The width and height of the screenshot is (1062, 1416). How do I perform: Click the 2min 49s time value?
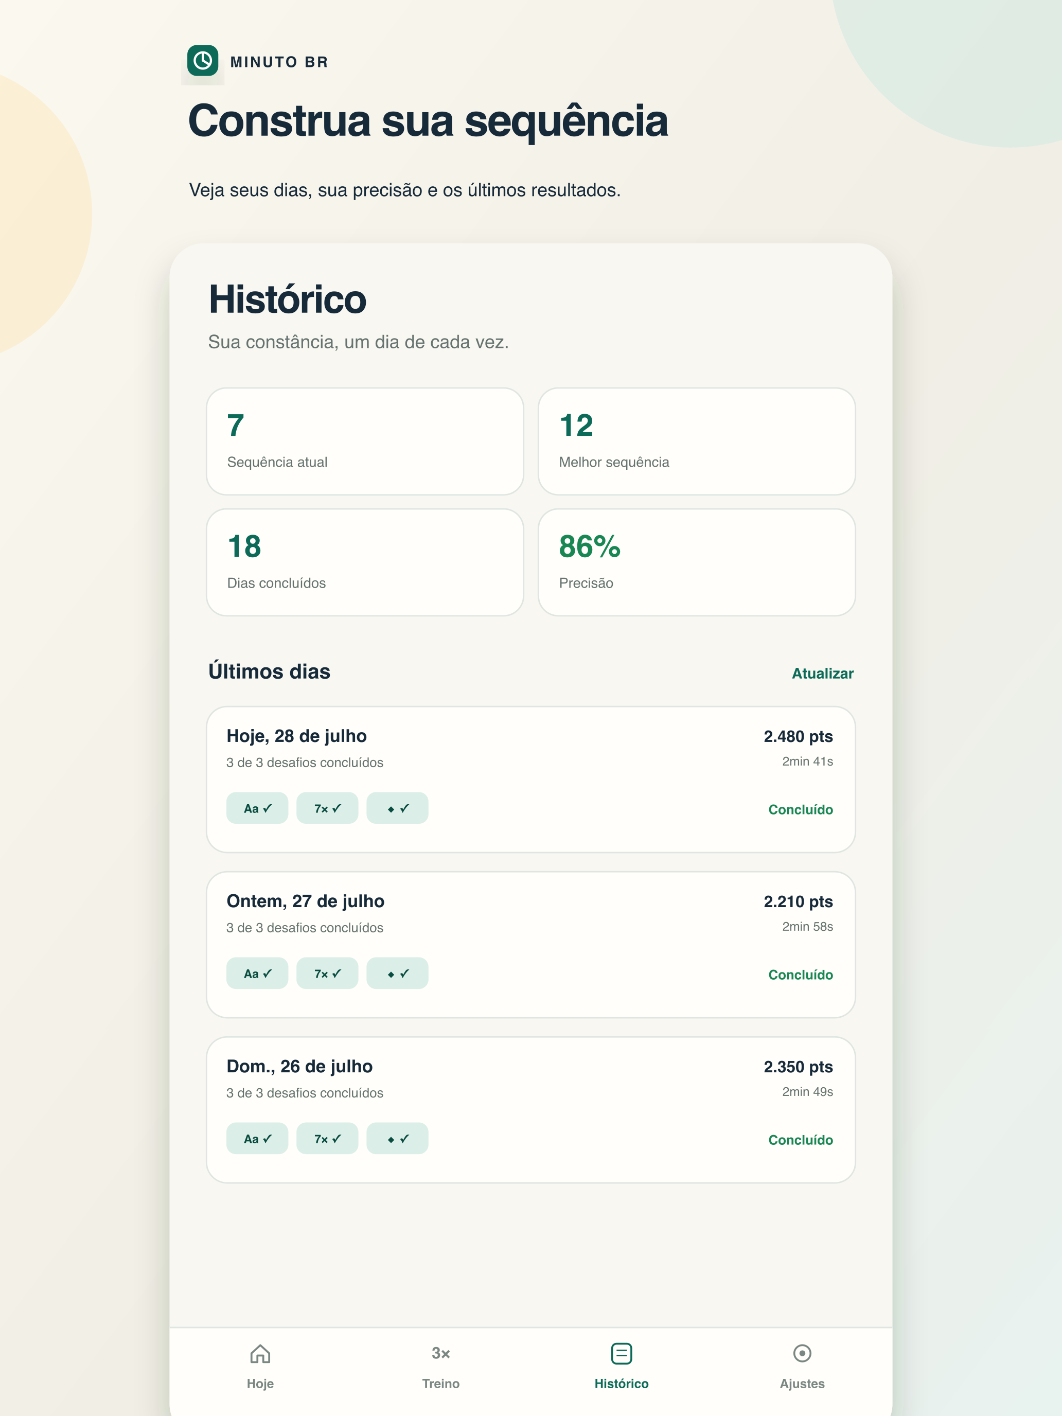click(807, 1091)
